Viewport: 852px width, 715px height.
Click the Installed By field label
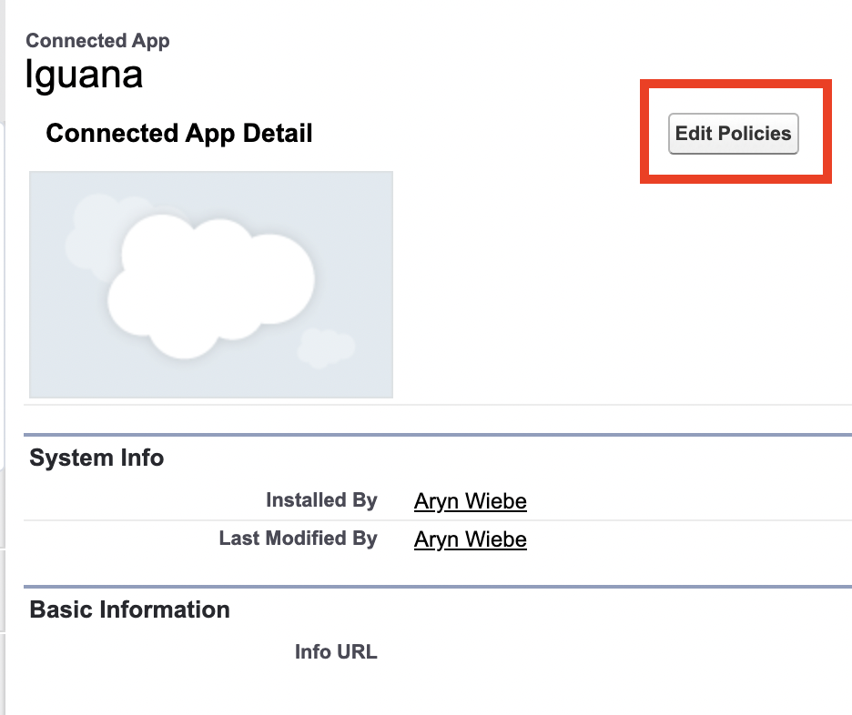320,500
